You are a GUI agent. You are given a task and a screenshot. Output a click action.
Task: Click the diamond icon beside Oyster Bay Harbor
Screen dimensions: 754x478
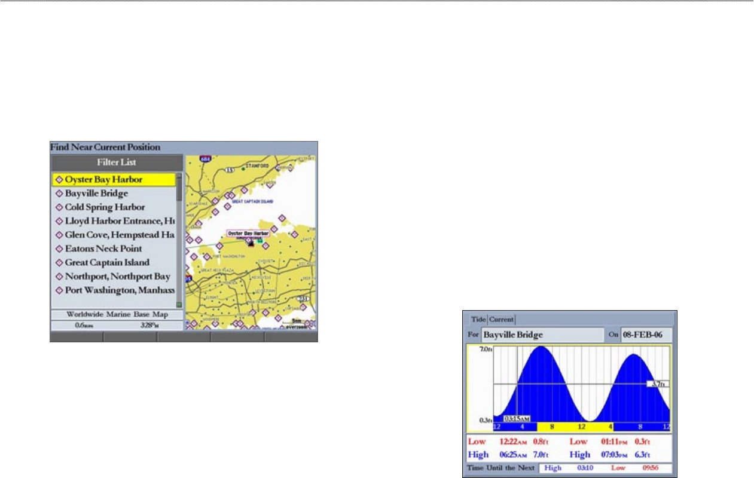[59, 179]
